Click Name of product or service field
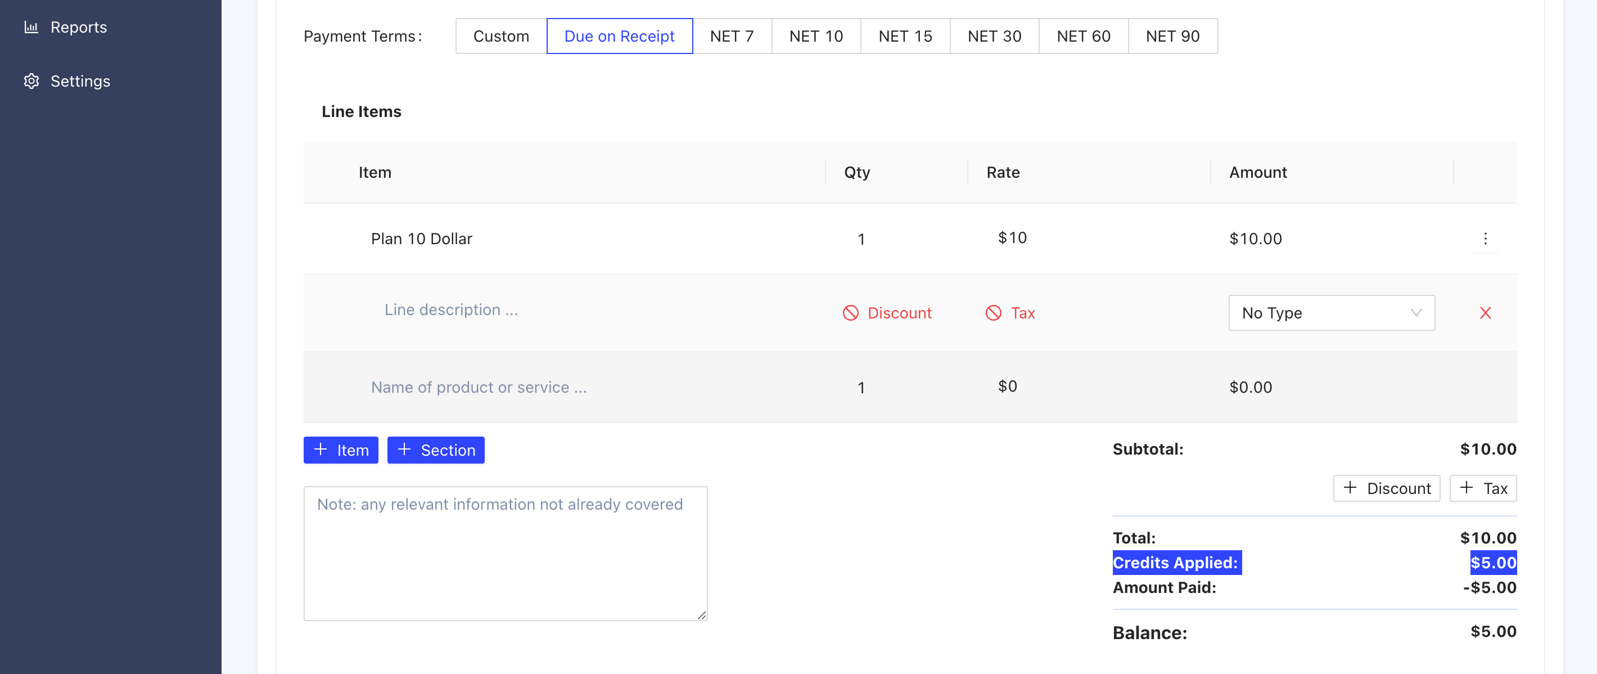 click(x=479, y=387)
